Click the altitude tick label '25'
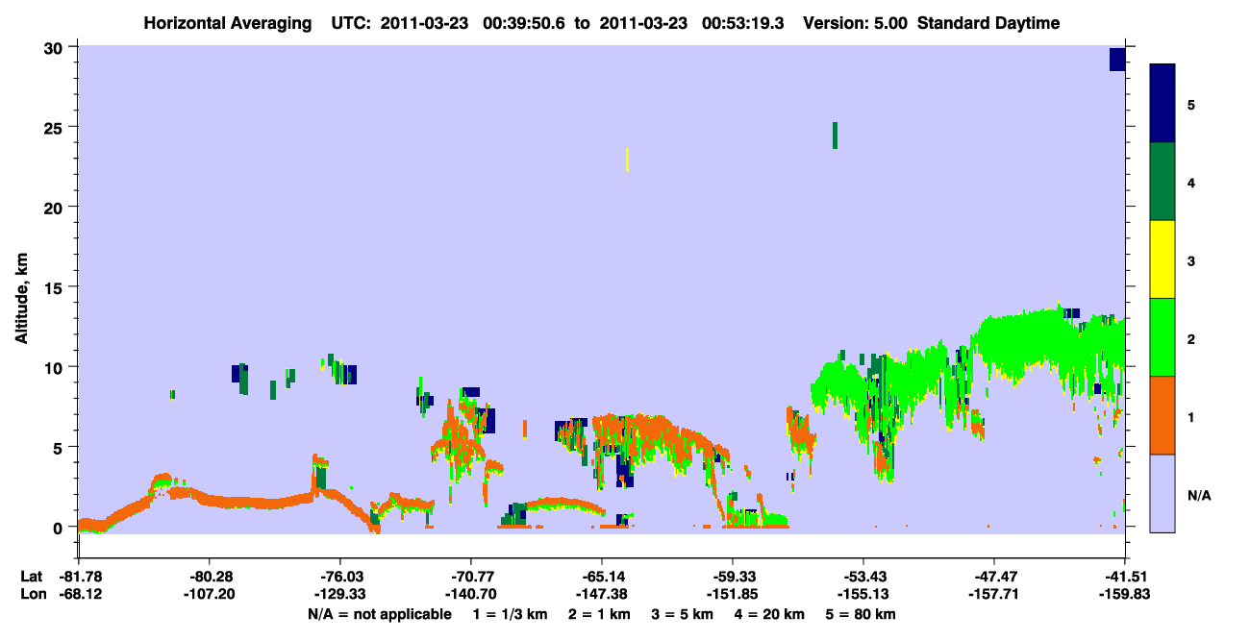The image size is (1250, 641). point(56,128)
